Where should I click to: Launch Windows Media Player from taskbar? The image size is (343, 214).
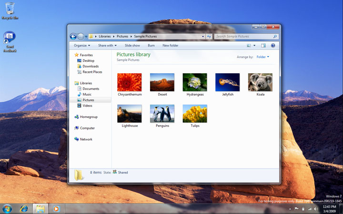[56, 209]
